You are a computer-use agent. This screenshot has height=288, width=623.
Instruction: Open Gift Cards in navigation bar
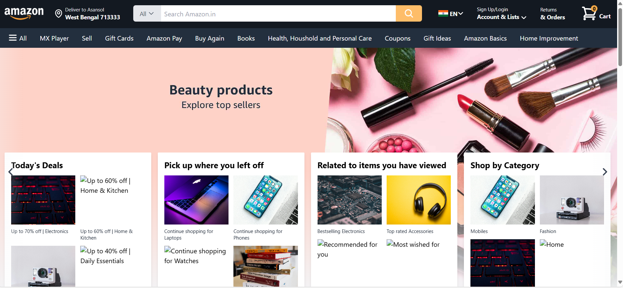click(x=119, y=38)
